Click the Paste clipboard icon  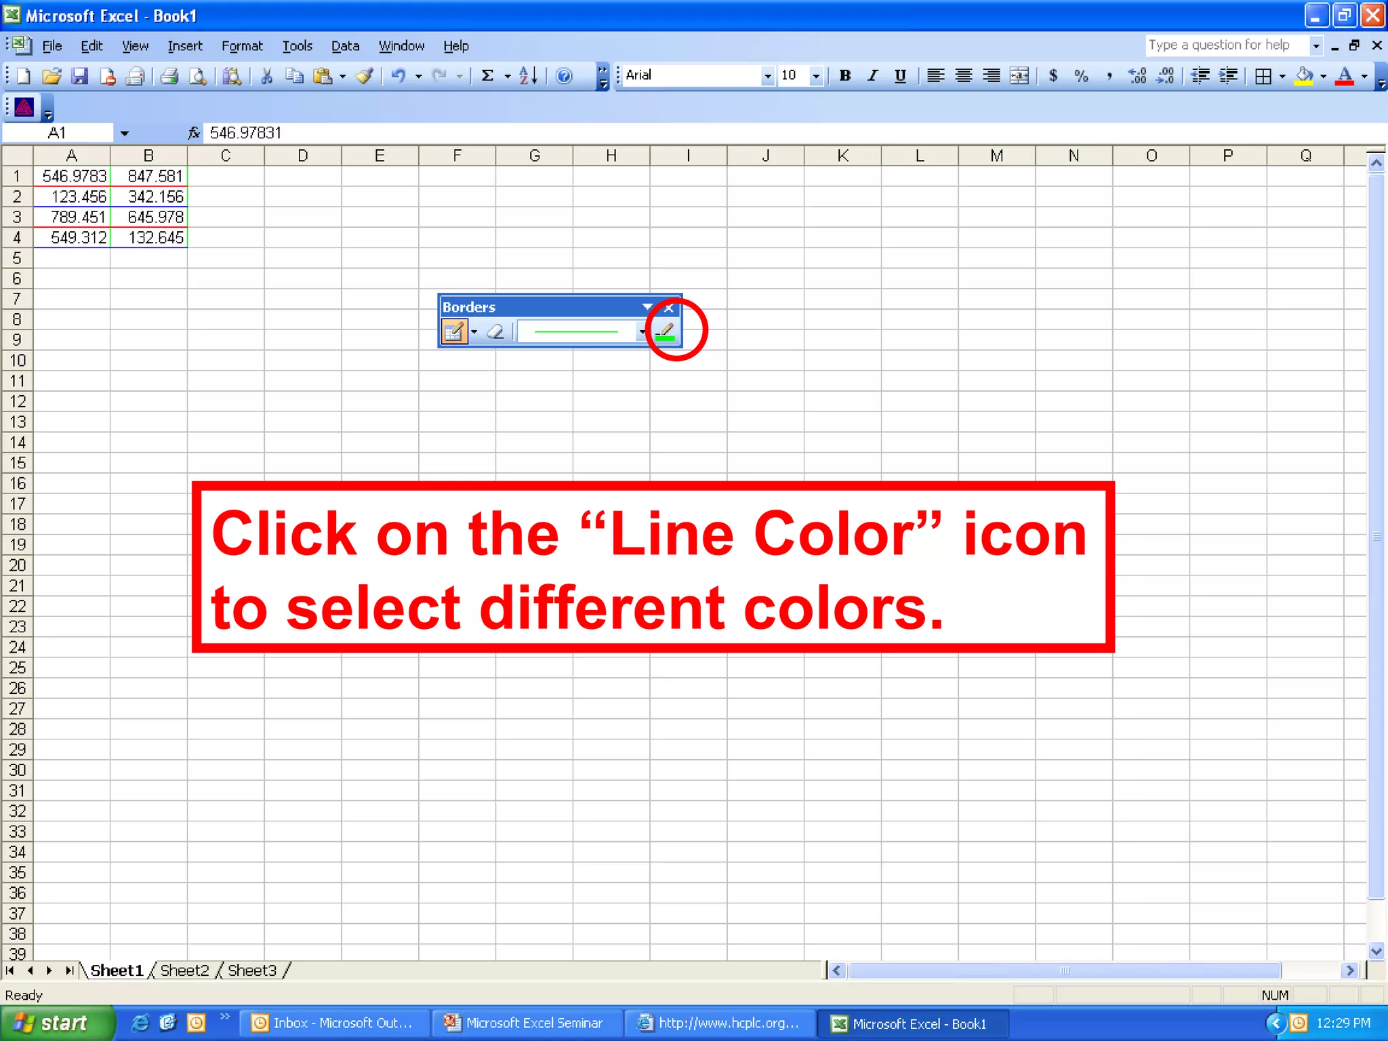323,76
